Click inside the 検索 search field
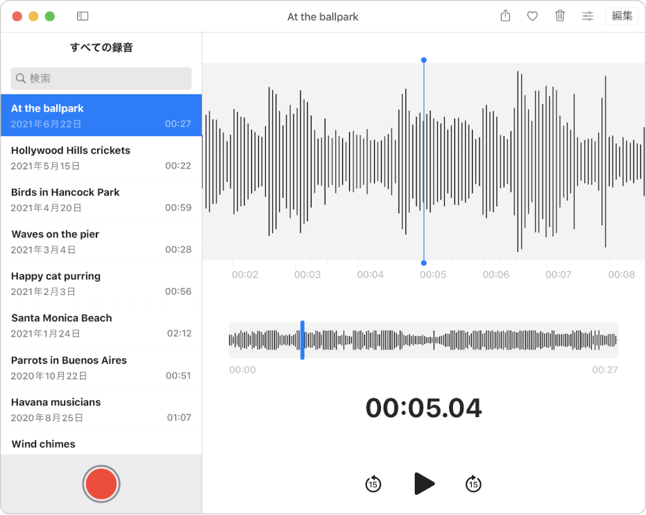 point(101,78)
